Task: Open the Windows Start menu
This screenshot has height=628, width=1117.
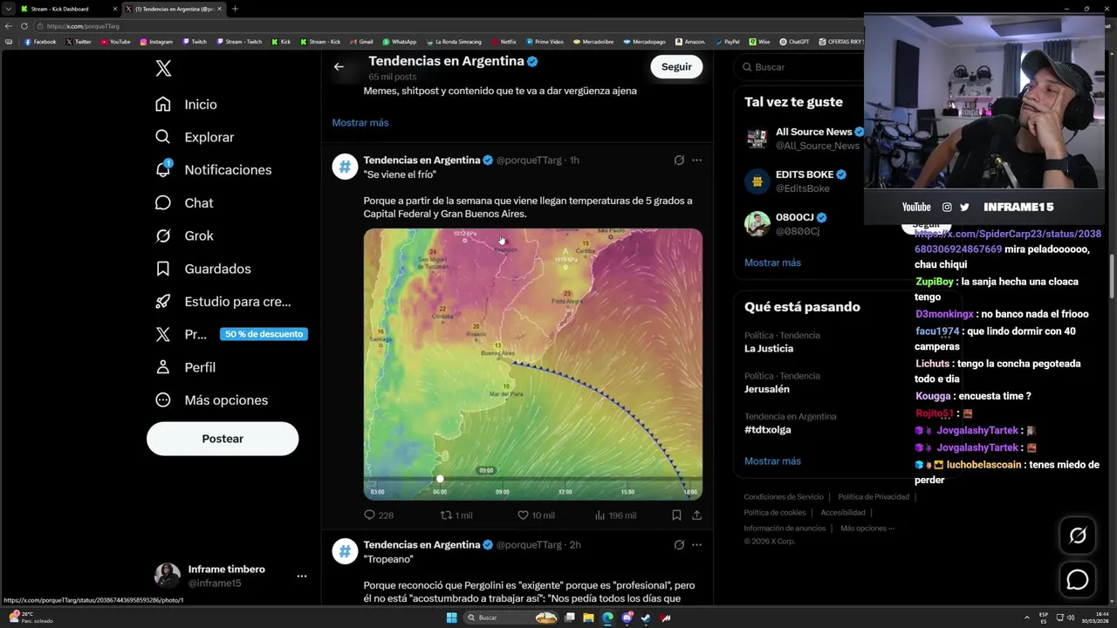Action: coord(451,618)
